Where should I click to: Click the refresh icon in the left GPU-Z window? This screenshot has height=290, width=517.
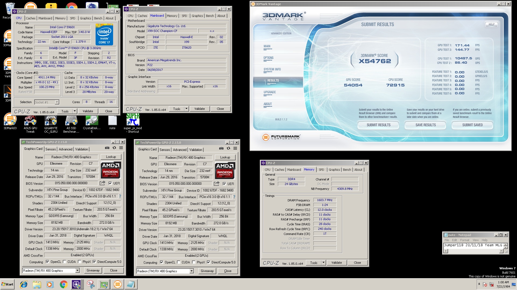tap(114, 148)
